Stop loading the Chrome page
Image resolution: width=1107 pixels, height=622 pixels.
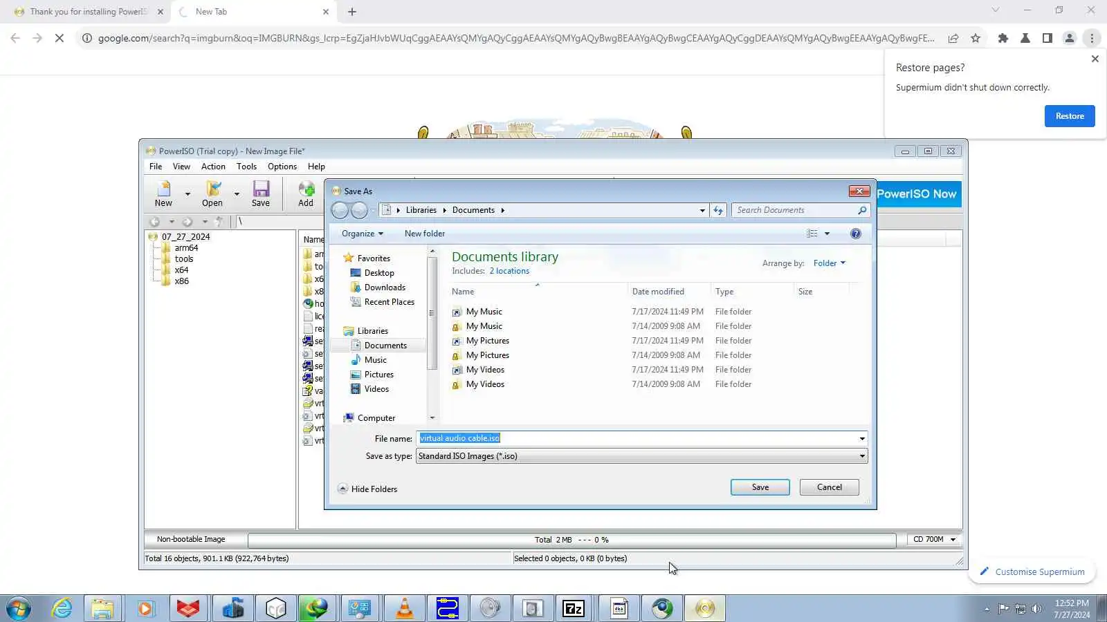pyautogui.click(x=60, y=38)
